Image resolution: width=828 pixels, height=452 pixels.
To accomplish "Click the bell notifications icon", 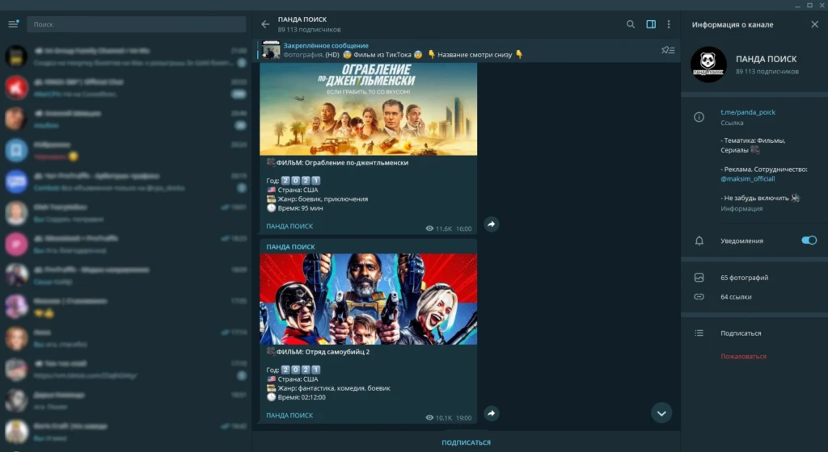I will (699, 241).
